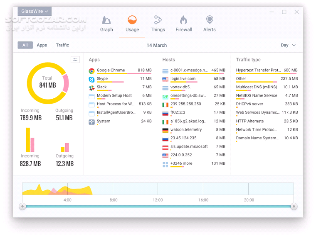Open the Firewall flame icon
The image size is (316, 238).
click(183, 20)
